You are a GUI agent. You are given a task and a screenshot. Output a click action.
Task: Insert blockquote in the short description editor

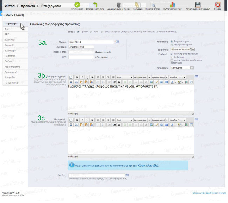pyautogui.click(x=119, y=82)
